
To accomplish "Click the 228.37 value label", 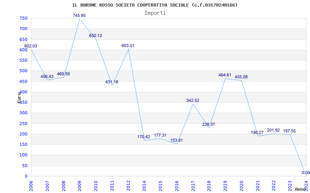I will 208,124.
